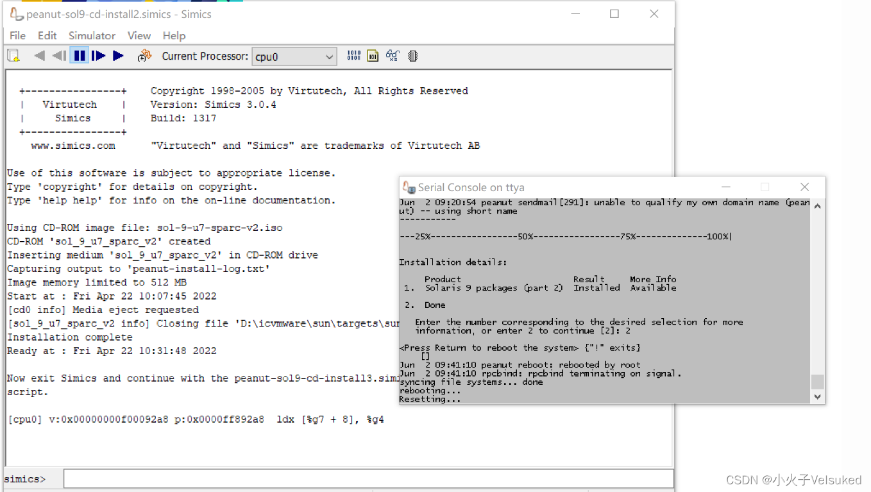Image resolution: width=871 pixels, height=492 pixels.
Task: Open the File menu
Action: coord(18,35)
